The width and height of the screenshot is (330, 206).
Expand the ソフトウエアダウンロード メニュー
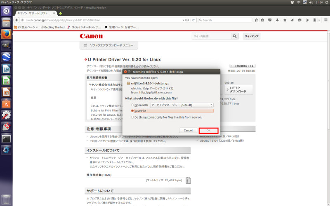pos(109,45)
